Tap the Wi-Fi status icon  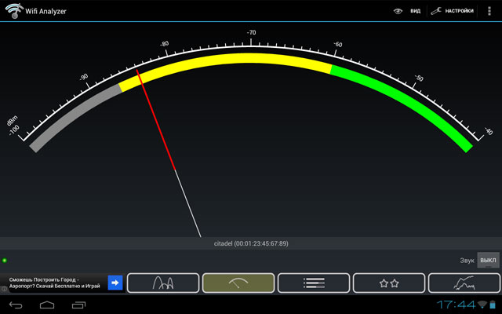pos(482,305)
